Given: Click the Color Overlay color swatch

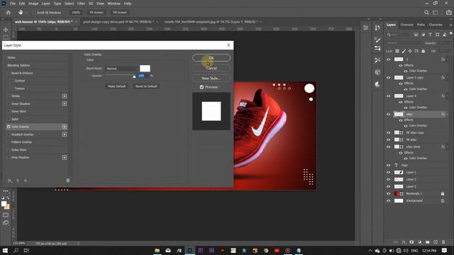Looking at the screenshot, I should (x=145, y=68).
